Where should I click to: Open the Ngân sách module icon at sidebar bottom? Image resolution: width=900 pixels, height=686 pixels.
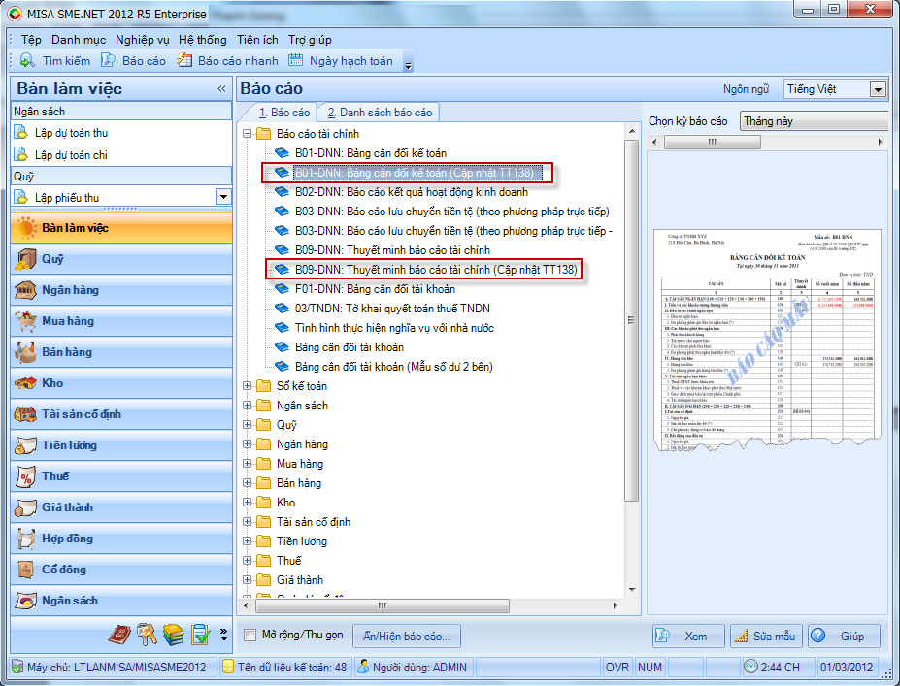[24, 601]
